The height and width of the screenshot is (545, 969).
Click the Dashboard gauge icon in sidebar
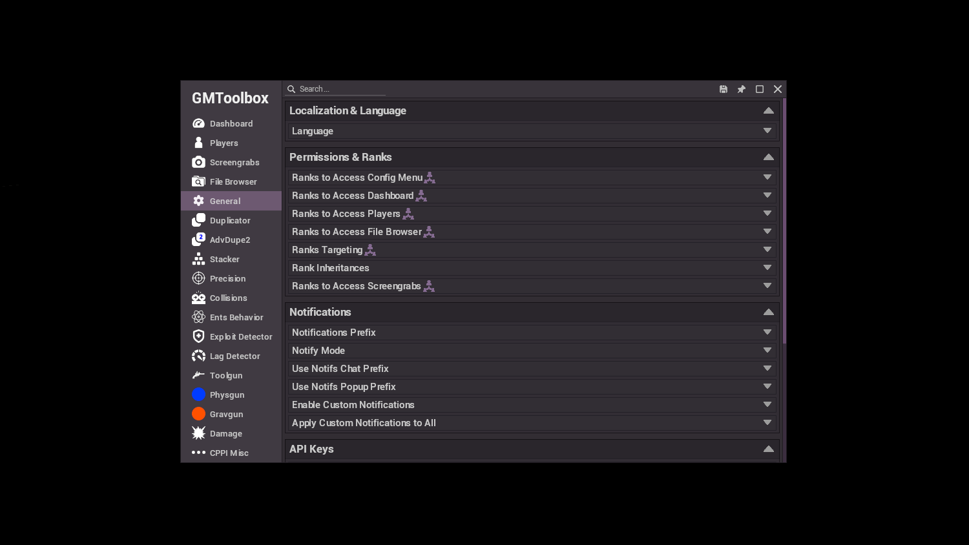(198, 123)
